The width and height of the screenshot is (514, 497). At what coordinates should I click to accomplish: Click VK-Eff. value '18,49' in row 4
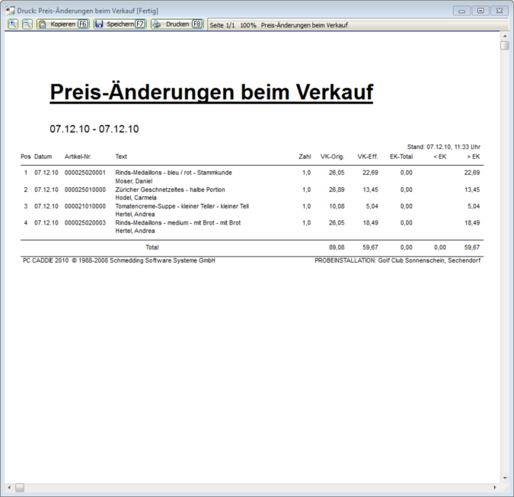point(370,223)
